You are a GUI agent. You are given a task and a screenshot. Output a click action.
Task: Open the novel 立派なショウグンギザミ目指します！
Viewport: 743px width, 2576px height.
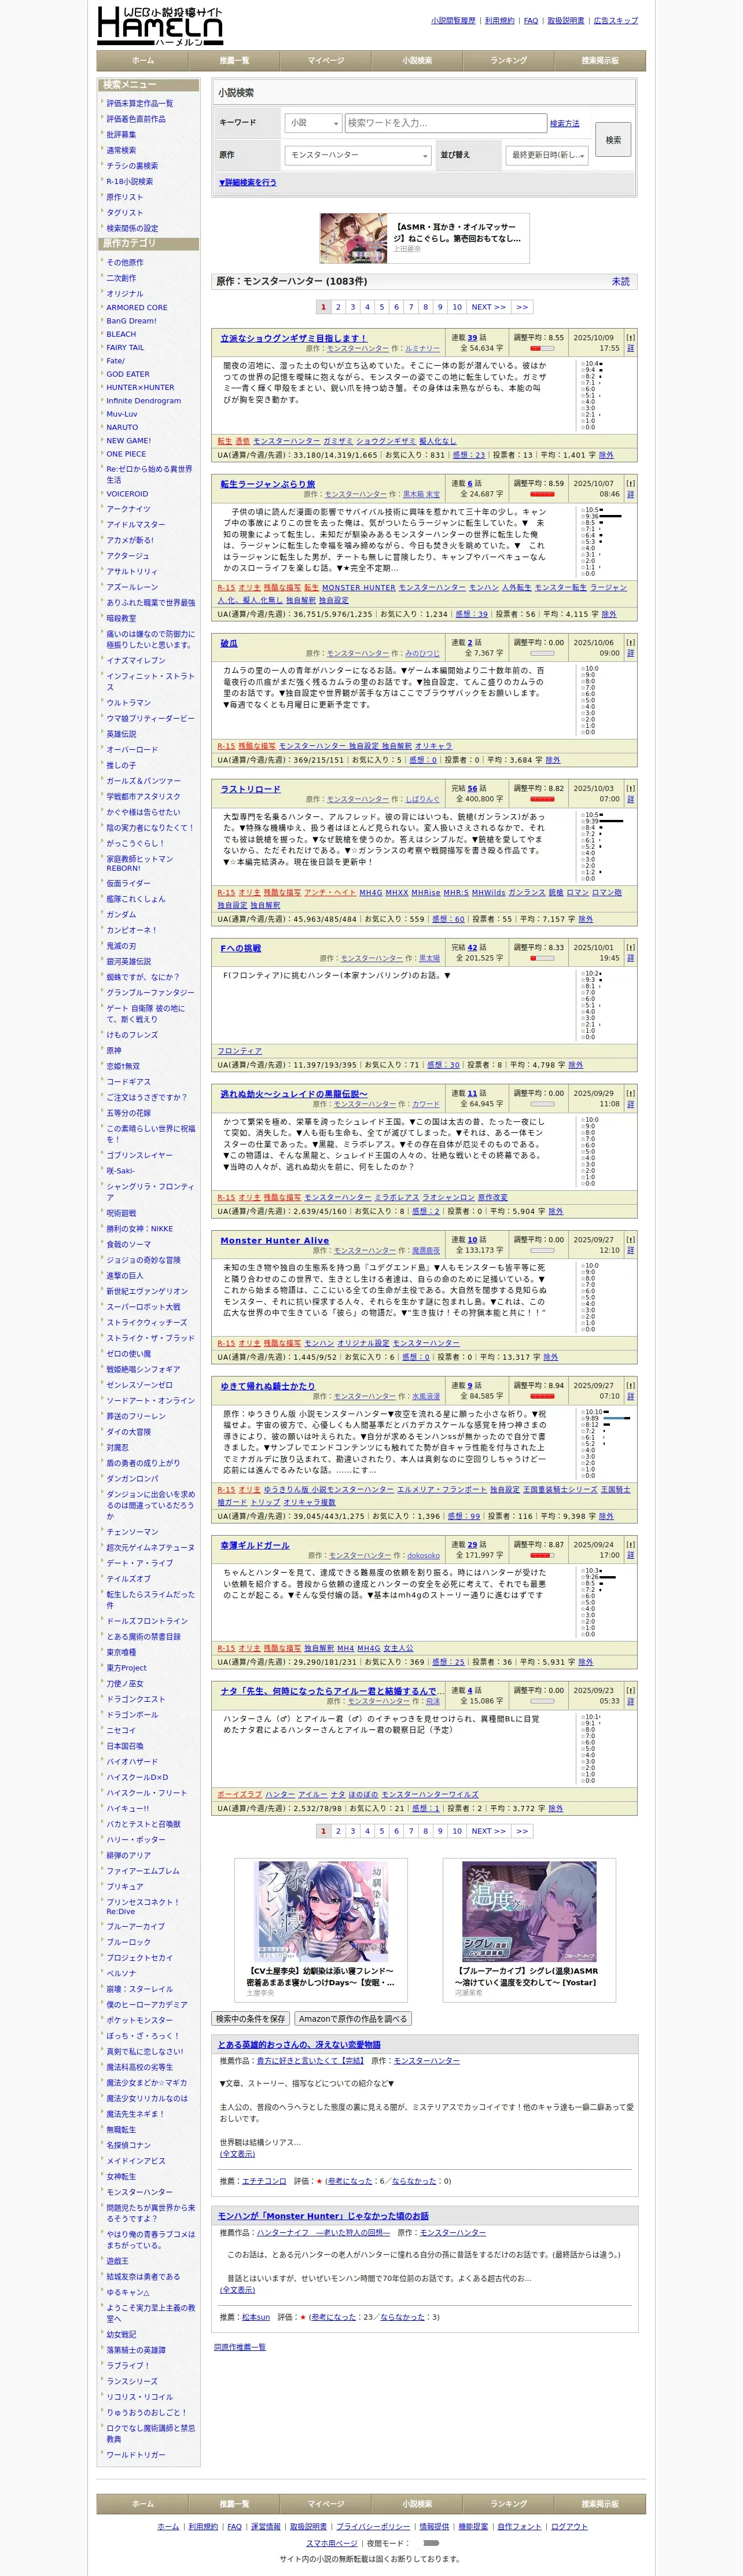pyautogui.click(x=293, y=338)
